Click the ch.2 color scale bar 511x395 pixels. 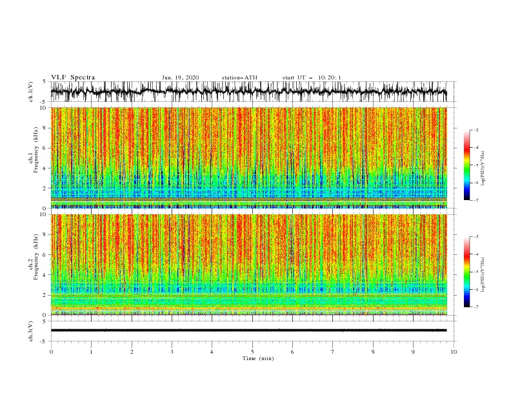pos(466,272)
